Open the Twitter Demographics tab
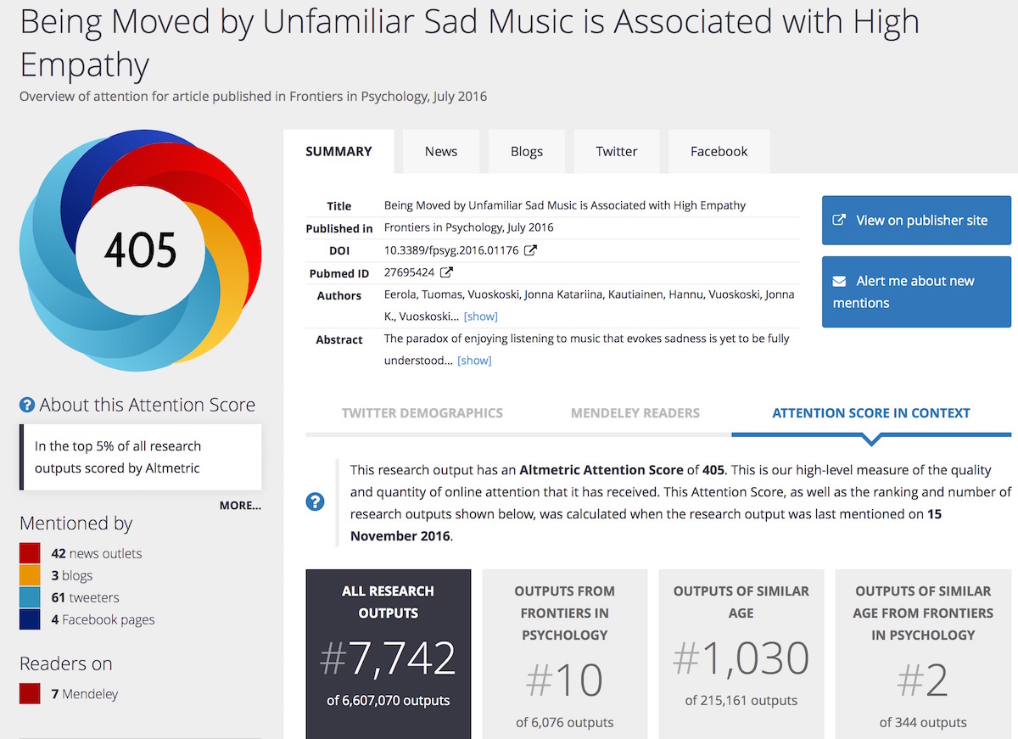1018x739 pixels. tap(422, 413)
